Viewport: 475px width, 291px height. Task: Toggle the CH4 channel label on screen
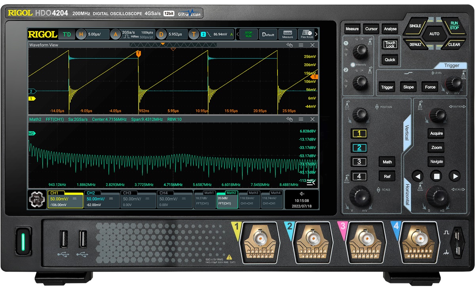163,193
